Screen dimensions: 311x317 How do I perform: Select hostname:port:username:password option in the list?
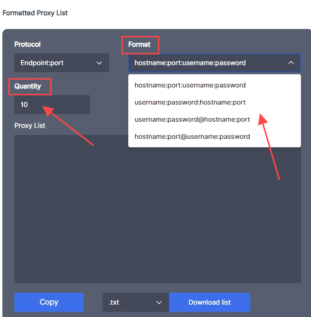click(190, 86)
